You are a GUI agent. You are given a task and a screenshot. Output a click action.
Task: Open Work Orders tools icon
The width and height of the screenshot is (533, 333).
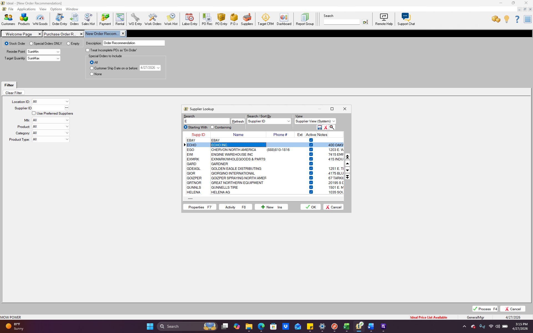point(153,19)
